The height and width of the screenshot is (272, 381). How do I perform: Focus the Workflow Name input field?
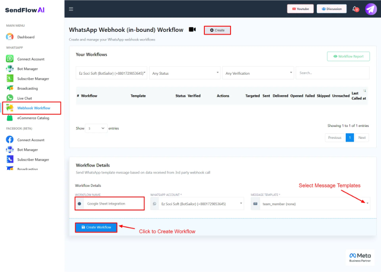pos(114,204)
